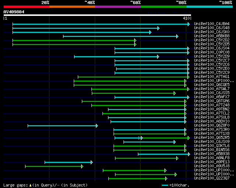The height and width of the screenshot is (188, 236).
Task: Click the AV409804 query sequence name
Action: 14,12
